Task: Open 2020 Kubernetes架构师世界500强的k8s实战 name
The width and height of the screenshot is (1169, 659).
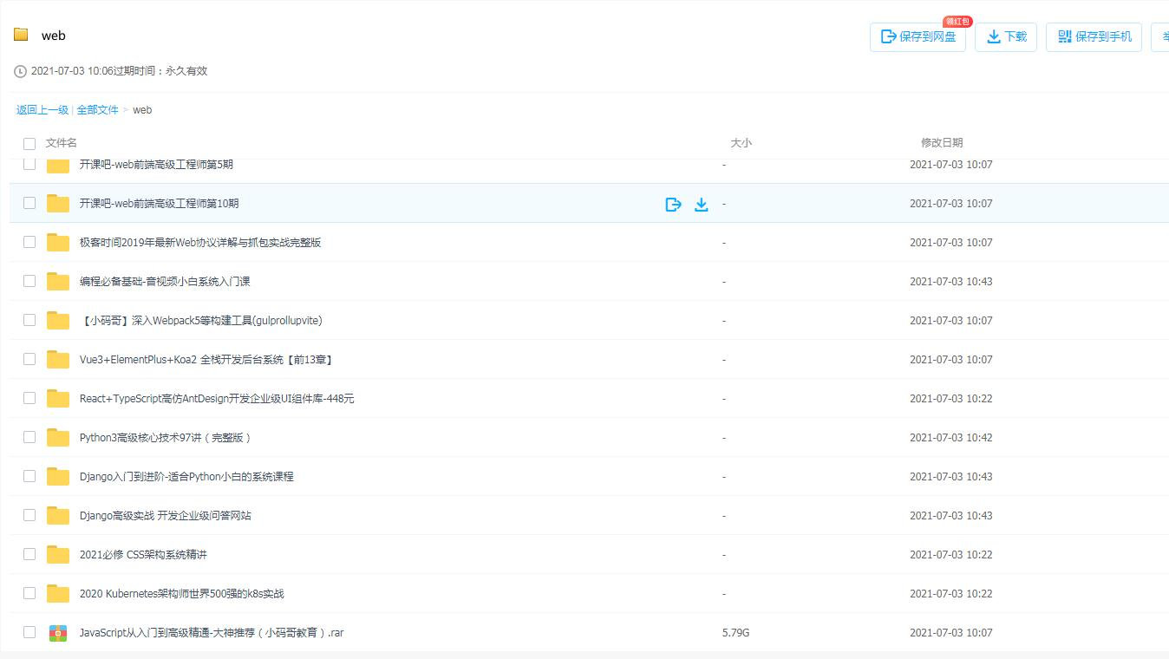Action: [x=182, y=594]
